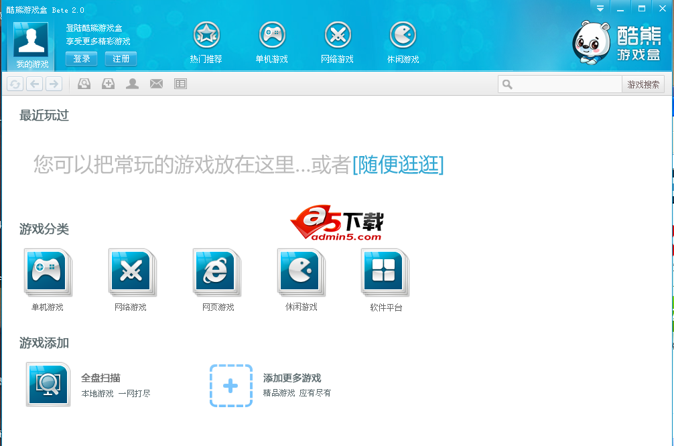Image resolution: width=674 pixels, height=446 pixels.
Task: Click the scan games magnifier toolbar icon
Action: coord(84,84)
